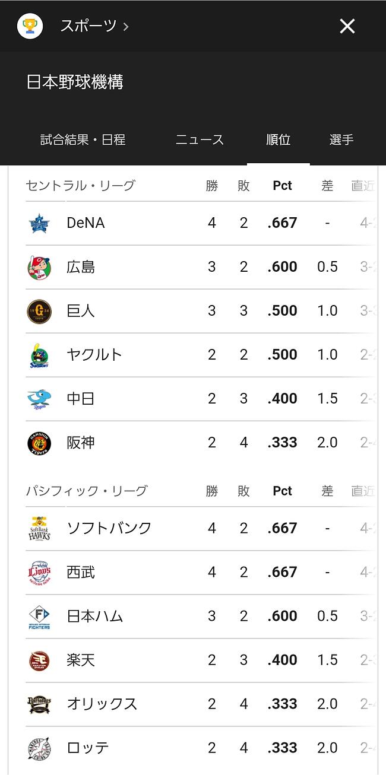Select the 広島 Carp team logo
This screenshot has height=775, width=386.
(39, 266)
